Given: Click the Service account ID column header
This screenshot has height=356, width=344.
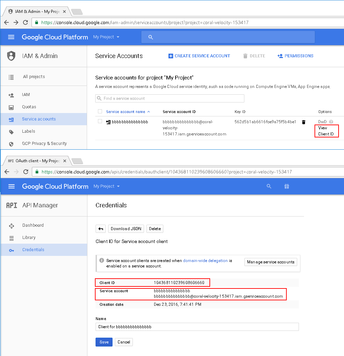Looking at the screenshot, I should (179, 112).
